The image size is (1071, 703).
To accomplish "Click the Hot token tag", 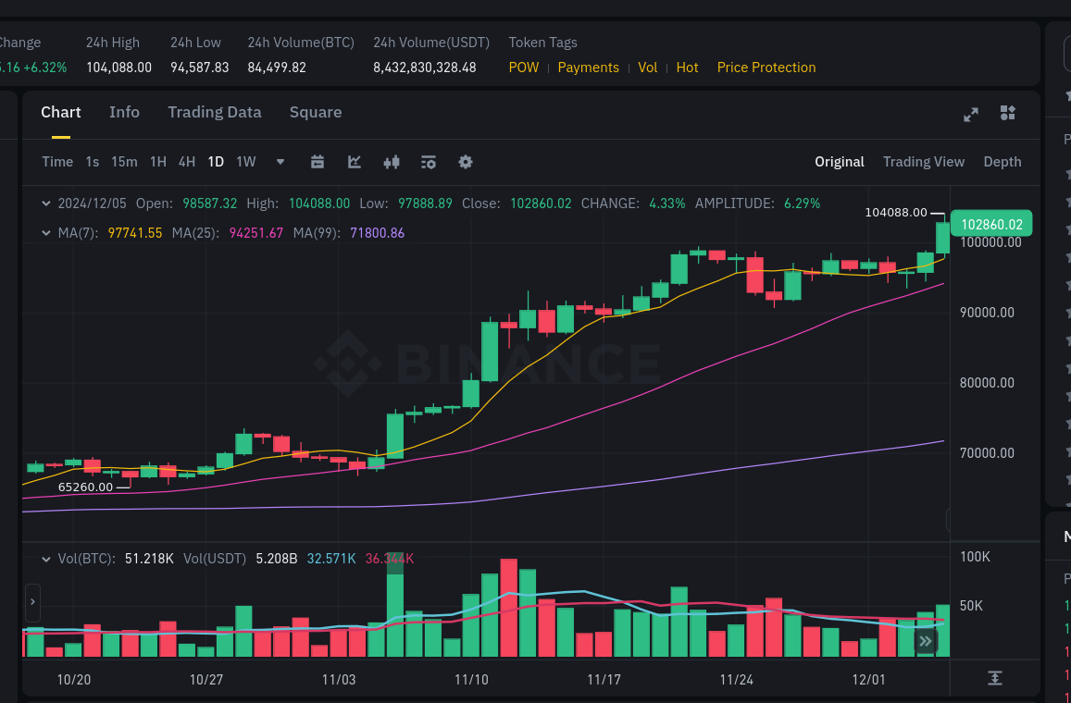I will pyautogui.click(x=687, y=68).
